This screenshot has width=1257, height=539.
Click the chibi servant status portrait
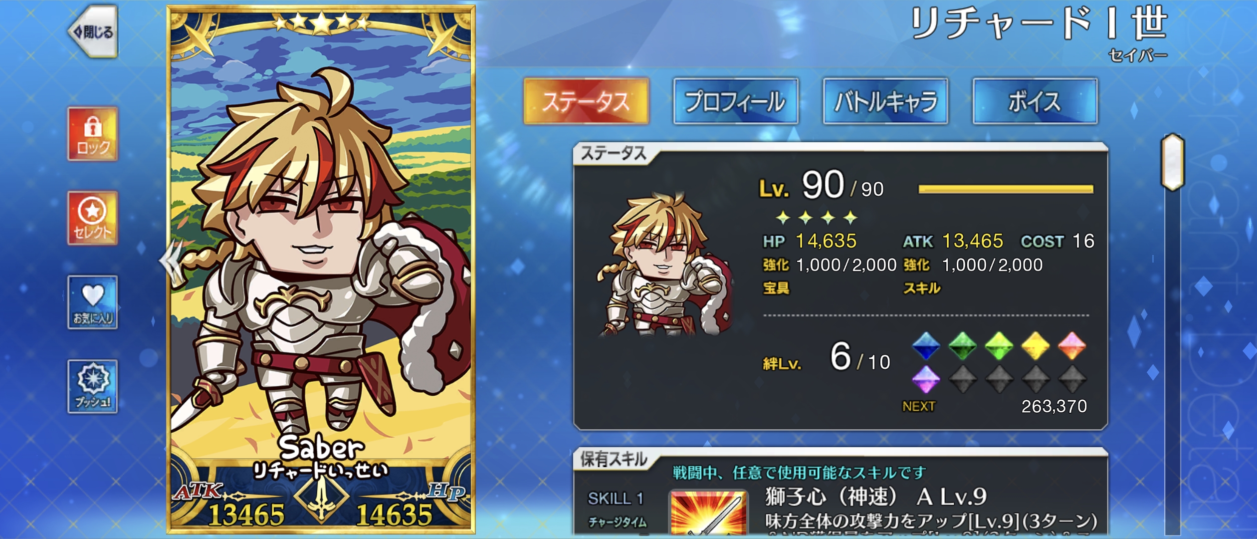[665, 266]
